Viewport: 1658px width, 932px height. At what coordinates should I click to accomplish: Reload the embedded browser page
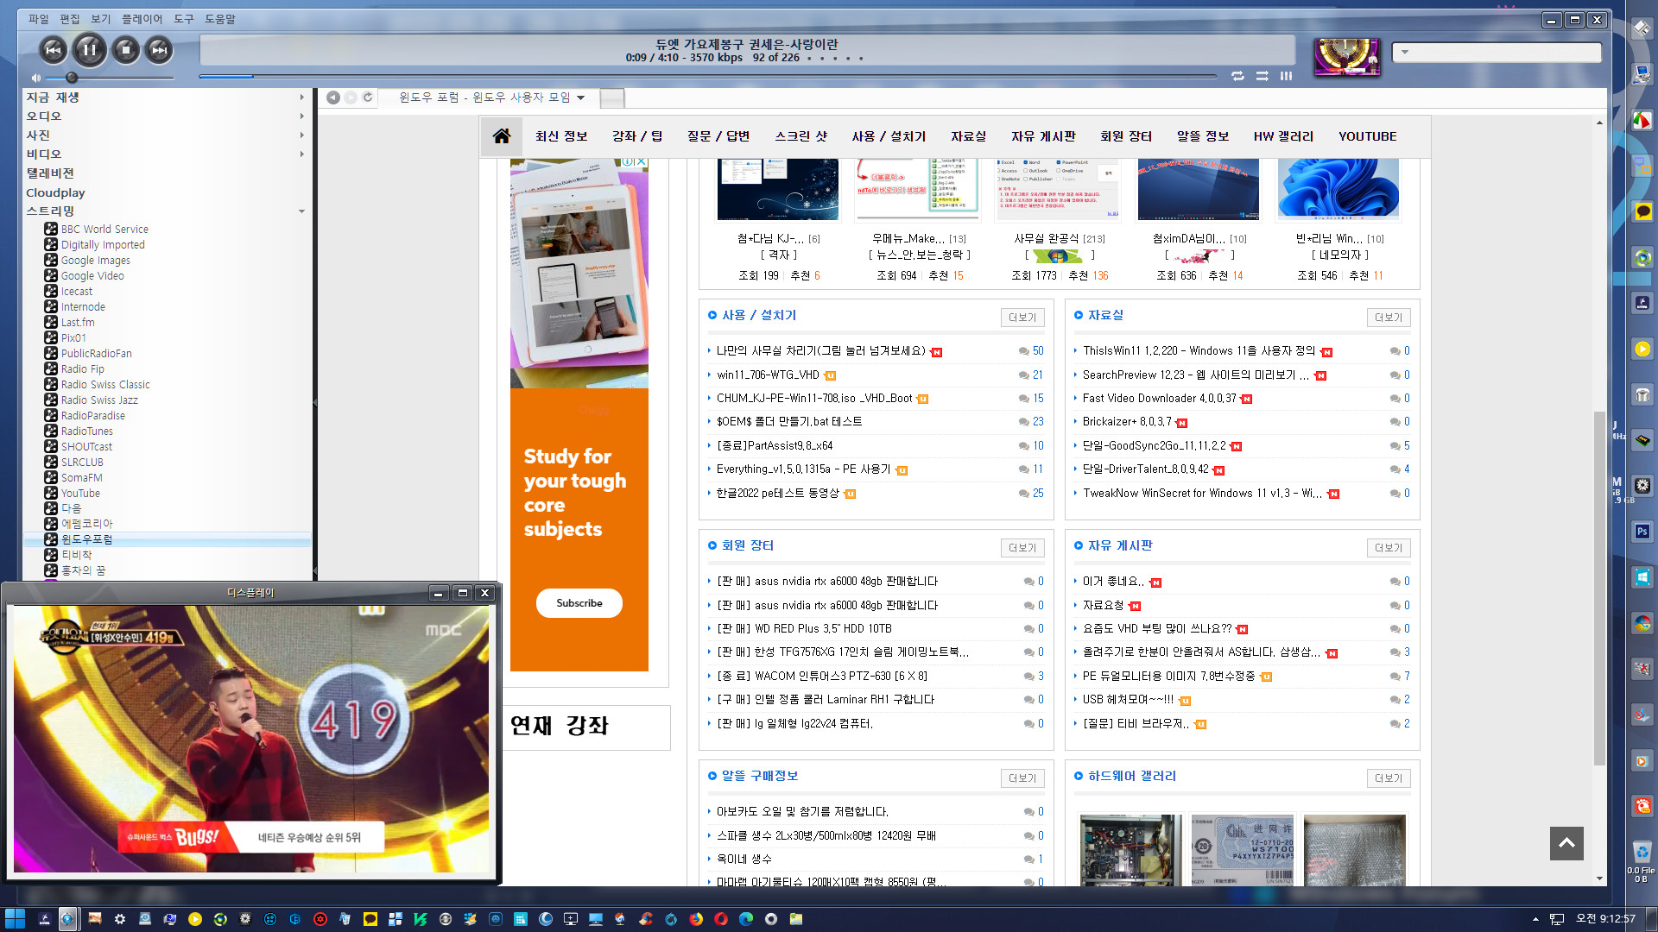point(368,98)
